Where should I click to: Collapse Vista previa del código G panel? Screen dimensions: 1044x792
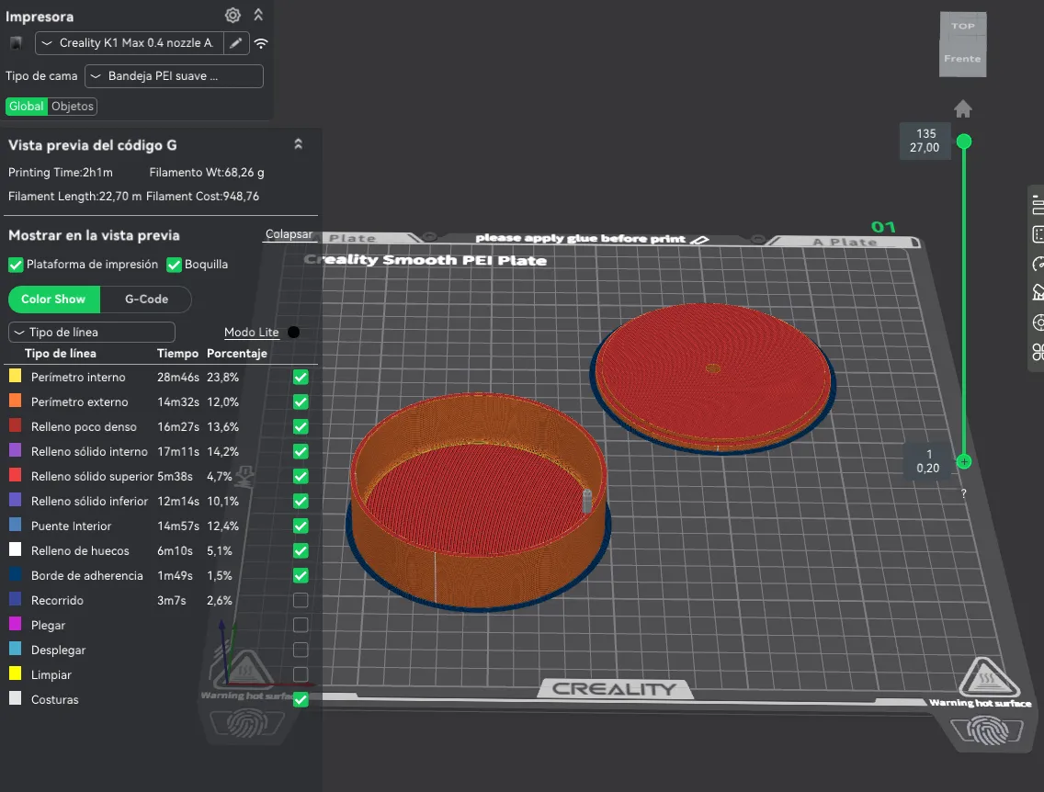tap(299, 143)
